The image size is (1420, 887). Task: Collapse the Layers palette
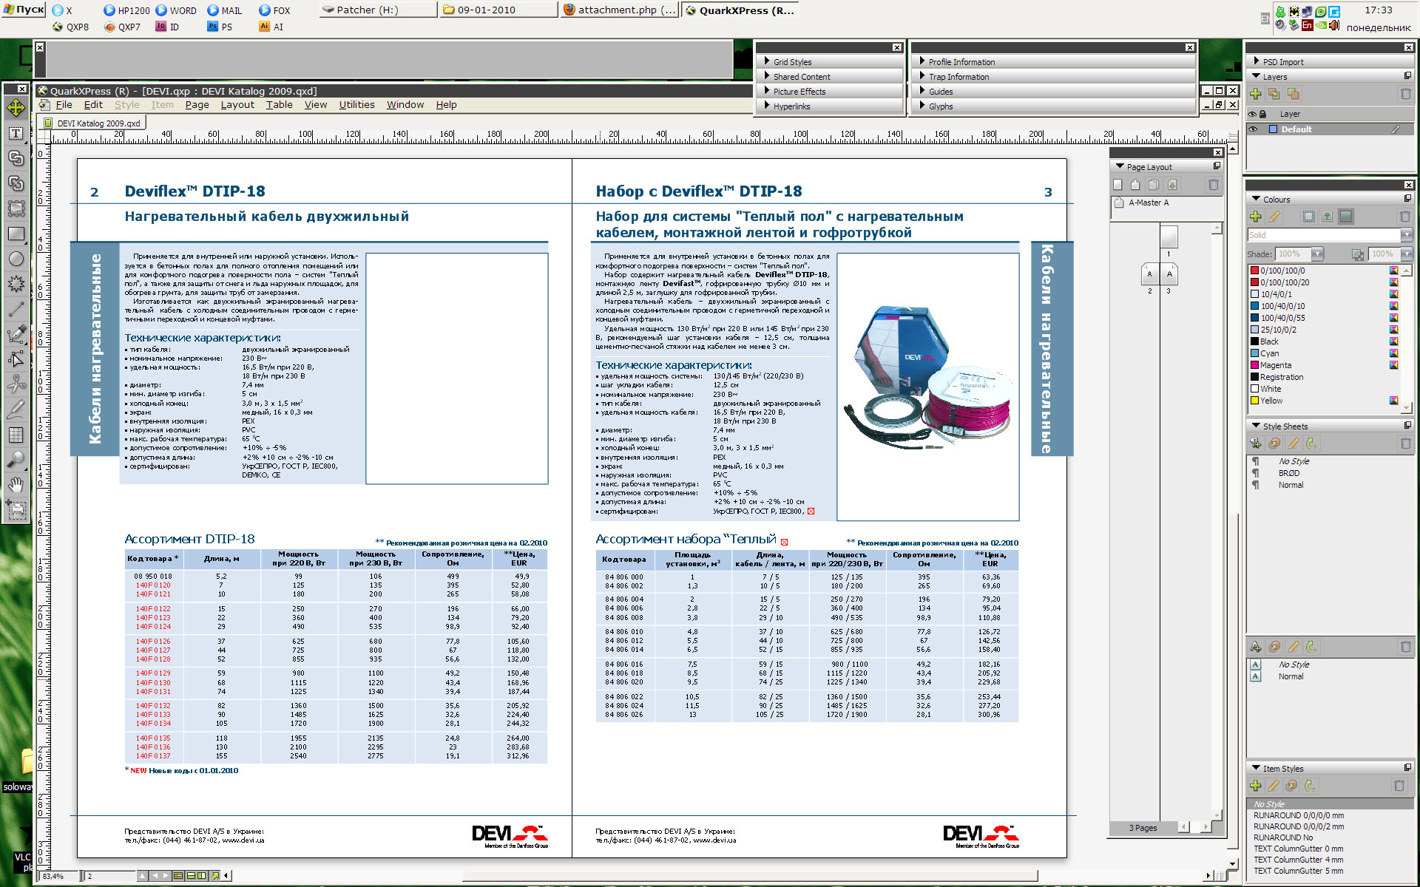pyautogui.click(x=1256, y=76)
